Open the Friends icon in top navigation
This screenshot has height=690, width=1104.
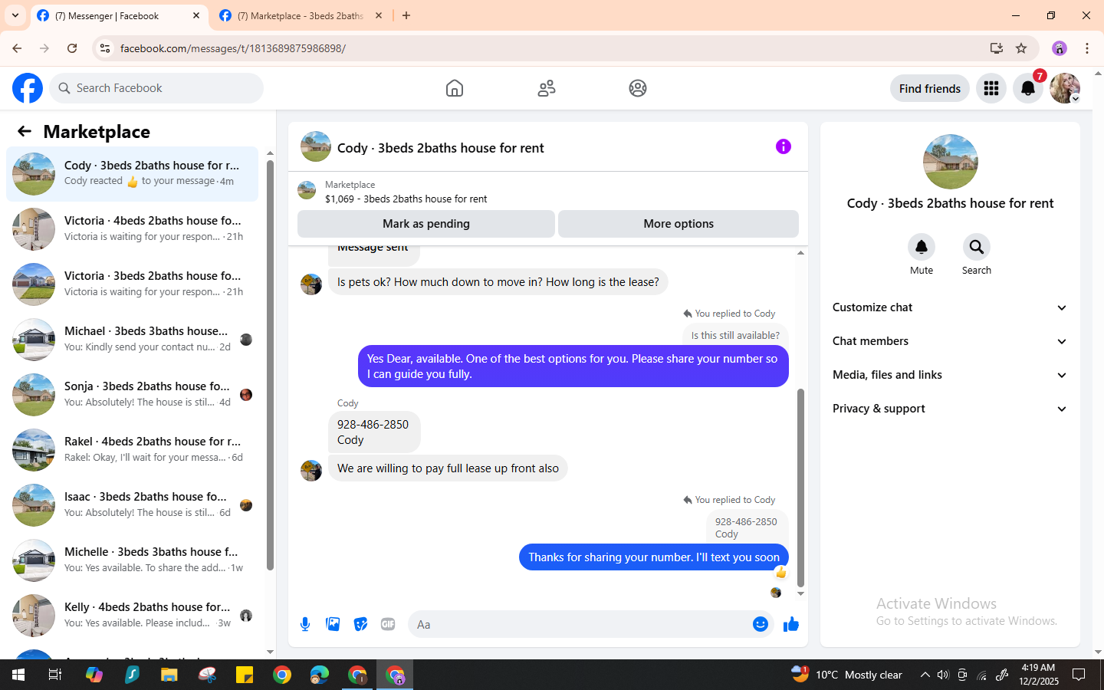(x=547, y=88)
